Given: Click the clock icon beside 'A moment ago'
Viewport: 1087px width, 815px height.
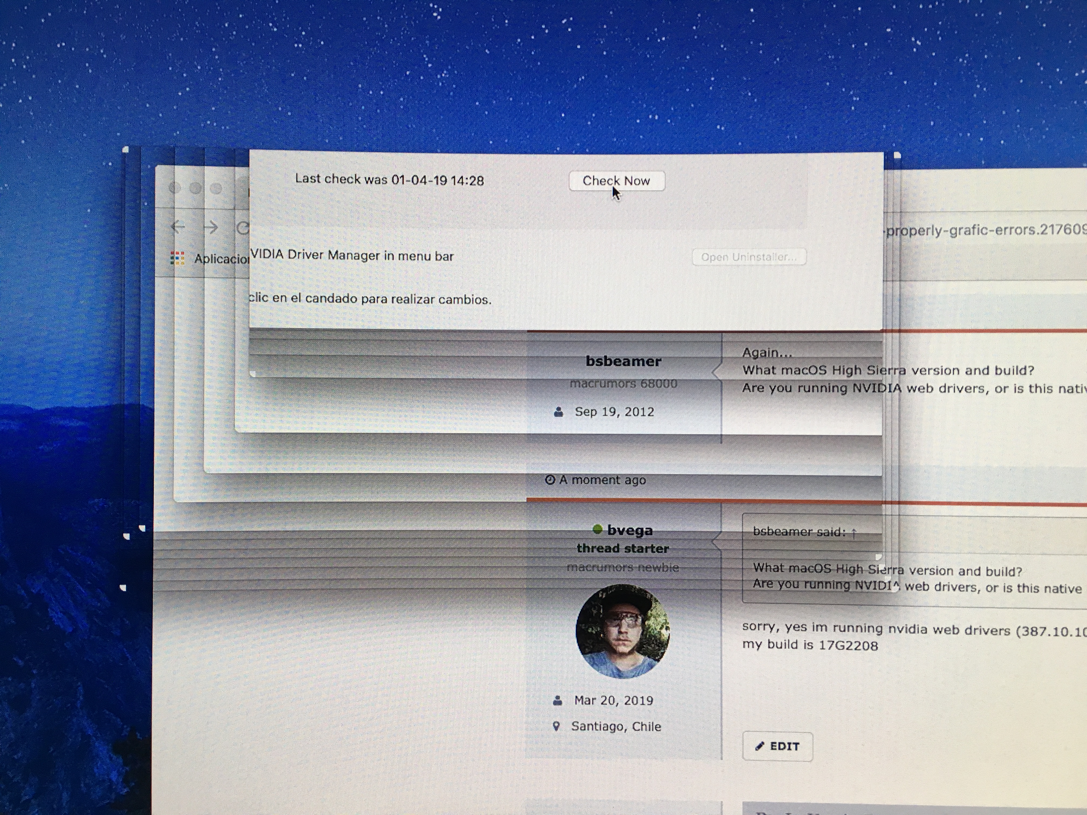Looking at the screenshot, I should pos(550,479).
